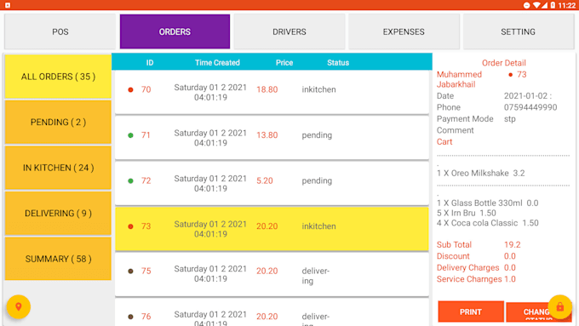The image size is (579, 326).
Task: Tap the orange lock floating button
Action: click(x=559, y=306)
